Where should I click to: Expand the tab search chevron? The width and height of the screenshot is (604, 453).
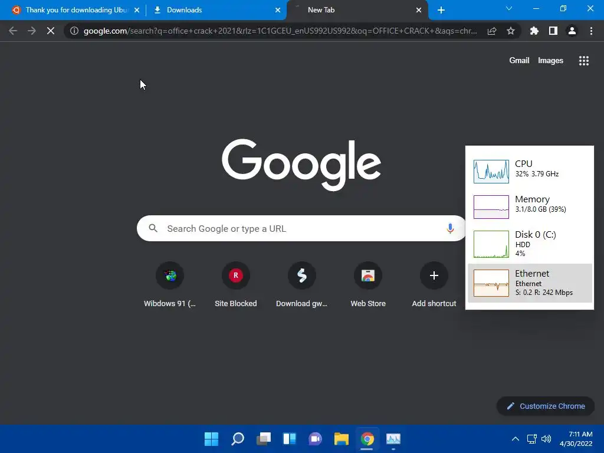click(509, 8)
